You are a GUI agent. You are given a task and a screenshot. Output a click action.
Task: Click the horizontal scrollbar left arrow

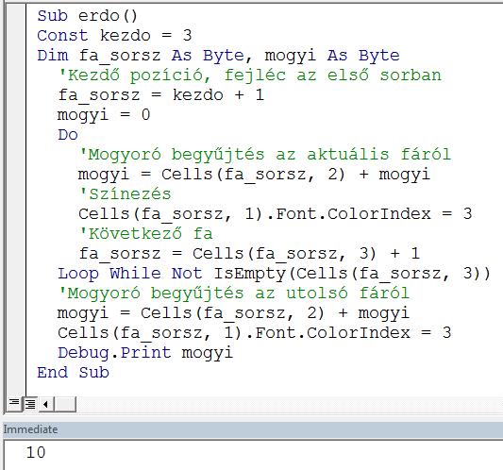46,404
